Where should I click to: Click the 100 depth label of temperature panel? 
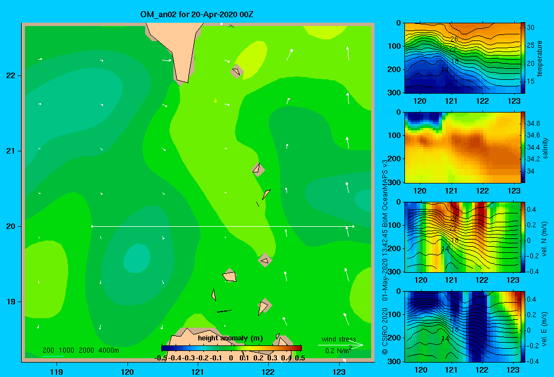point(394,46)
